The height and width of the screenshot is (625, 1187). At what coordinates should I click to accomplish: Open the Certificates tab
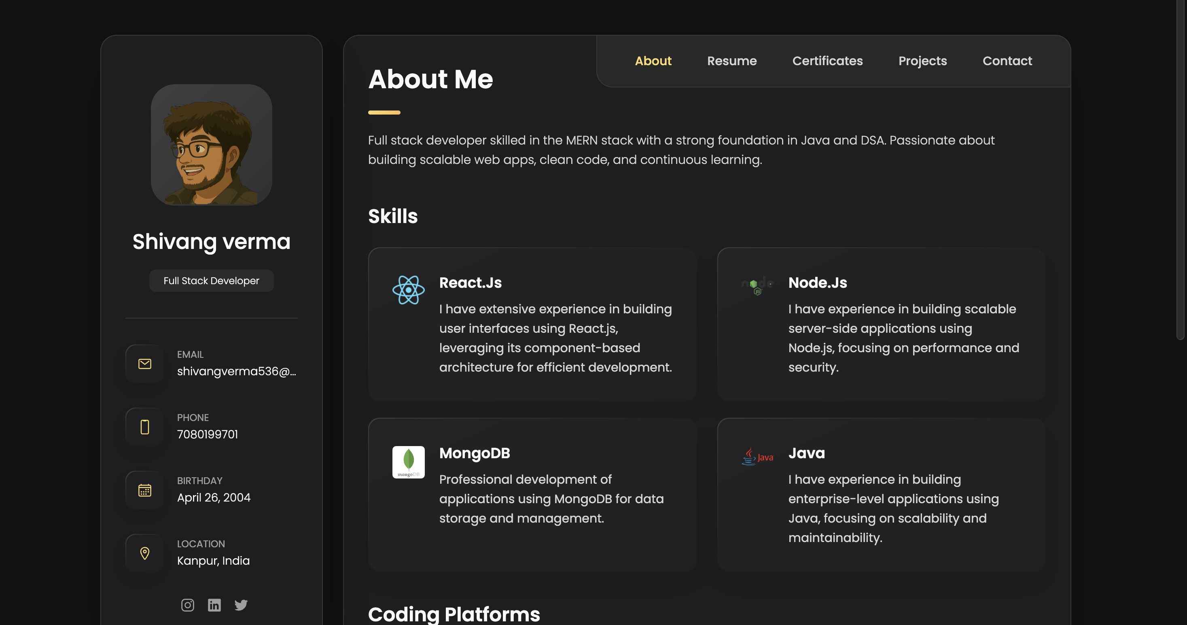coord(827,61)
